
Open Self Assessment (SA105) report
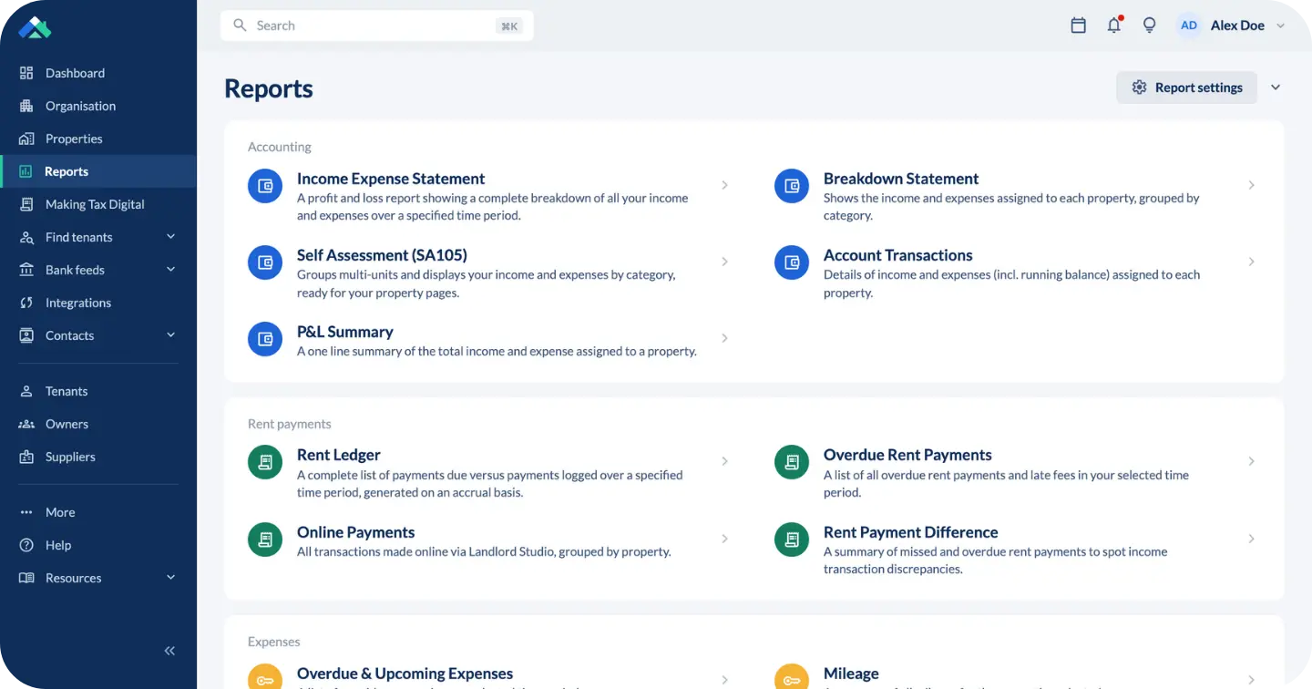(382, 255)
